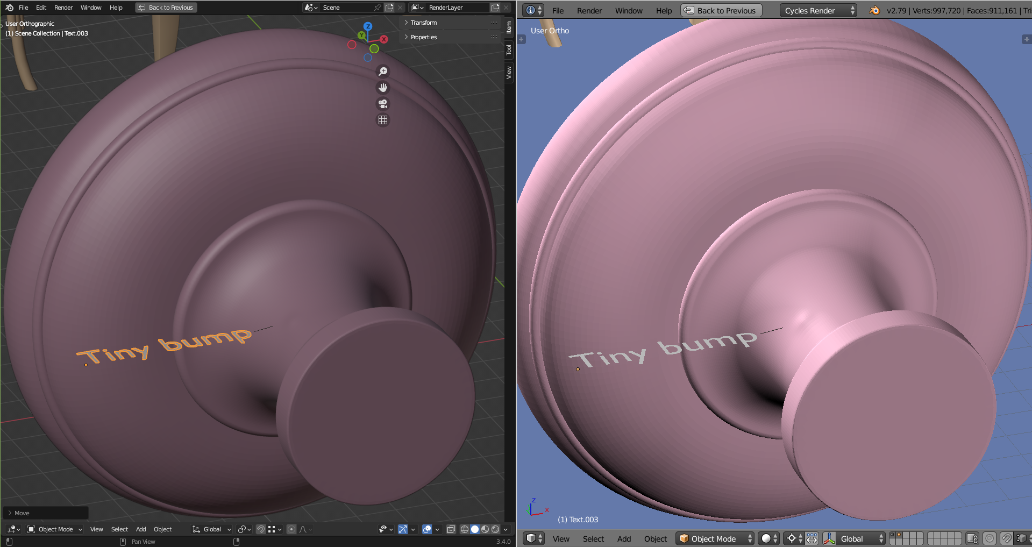Viewport: 1032px width, 547px height.
Task: Toggle the camera view icon
Action: (x=383, y=104)
